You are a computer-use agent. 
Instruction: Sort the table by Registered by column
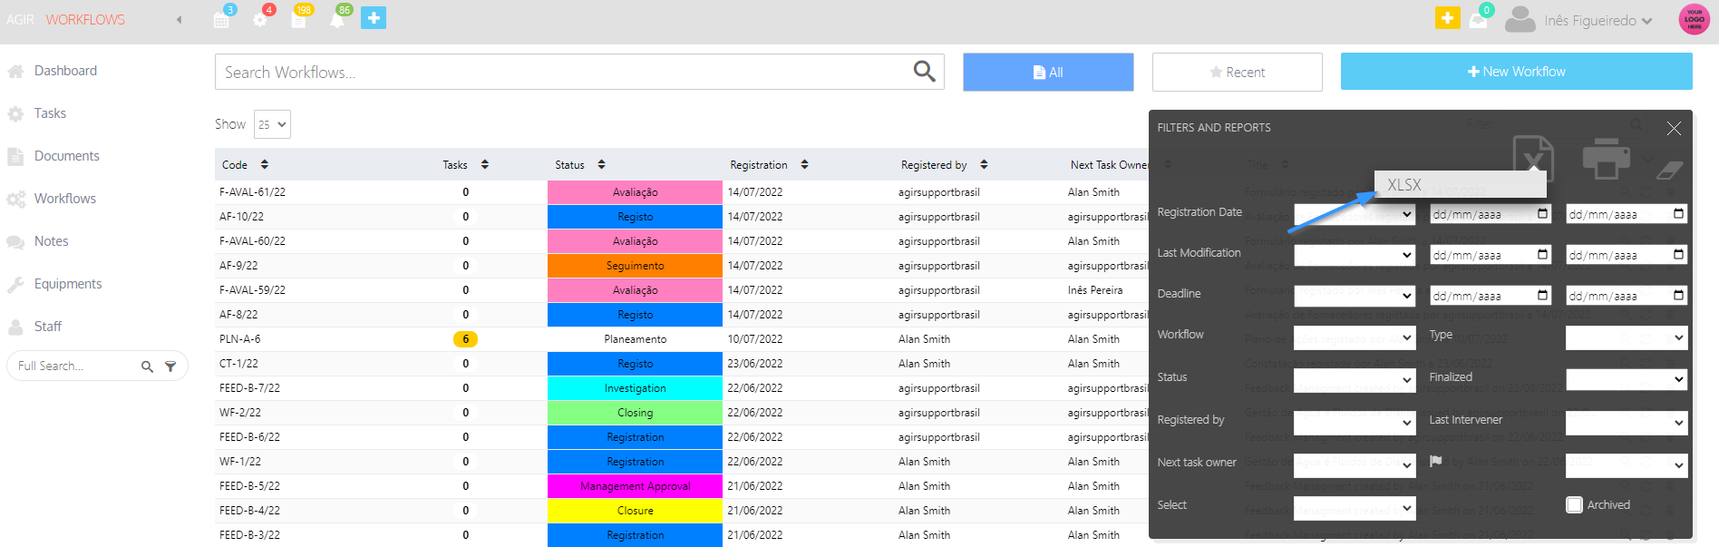984,164
